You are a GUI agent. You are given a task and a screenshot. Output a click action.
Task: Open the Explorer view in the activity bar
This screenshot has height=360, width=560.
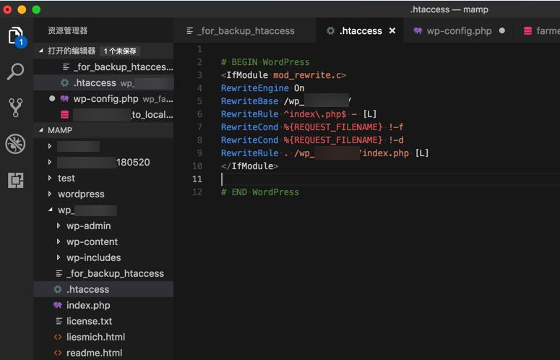click(x=16, y=35)
